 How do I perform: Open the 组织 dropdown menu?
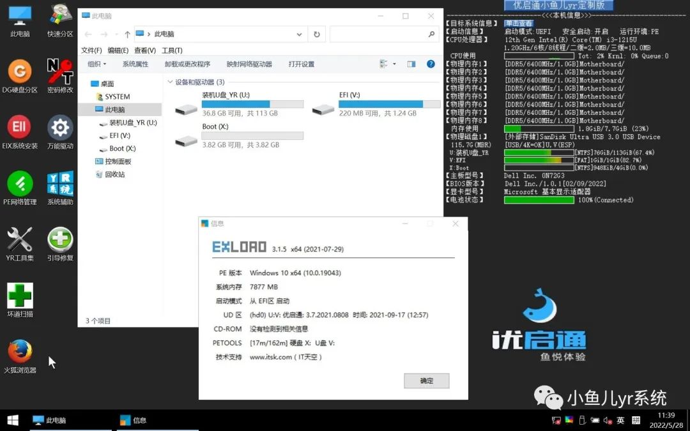[x=97, y=64]
